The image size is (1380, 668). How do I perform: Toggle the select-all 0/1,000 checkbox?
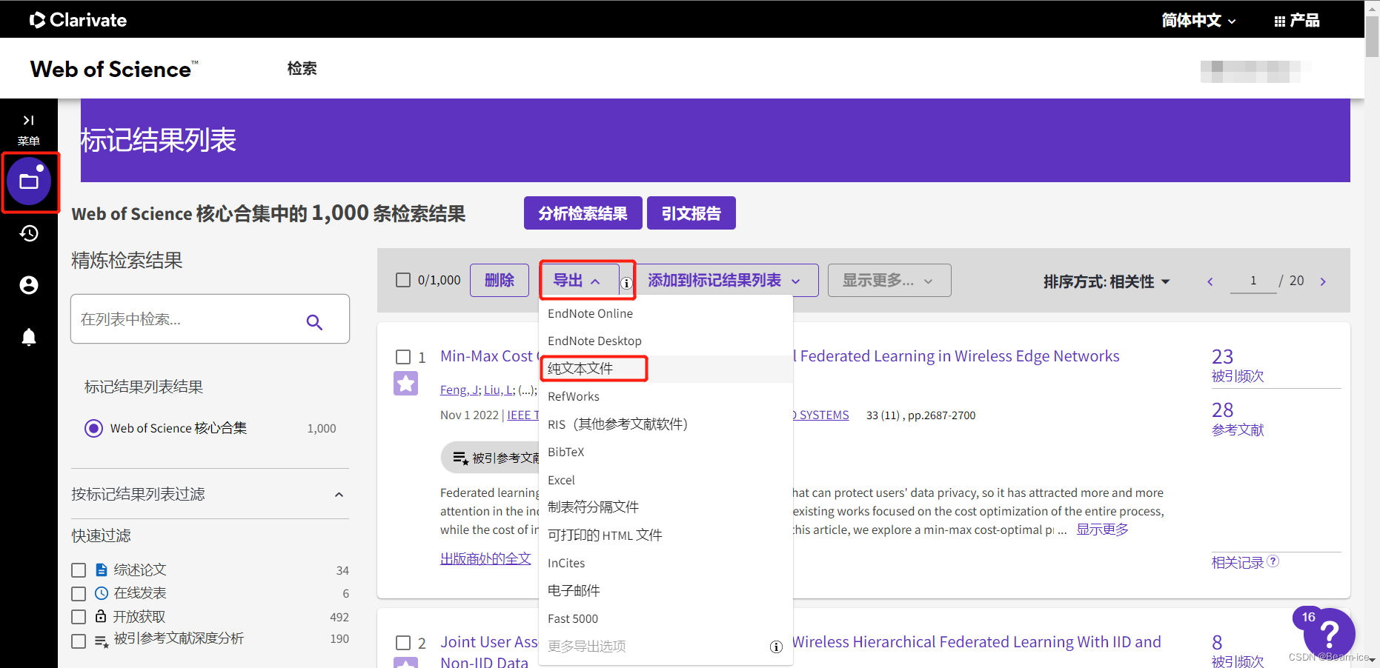coord(403,280)
